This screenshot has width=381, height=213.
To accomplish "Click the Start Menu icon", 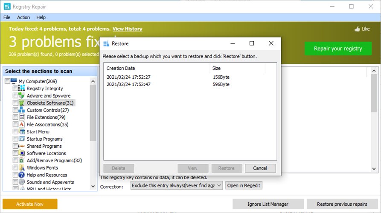I will pyautogui.click(x=22, y=132).
